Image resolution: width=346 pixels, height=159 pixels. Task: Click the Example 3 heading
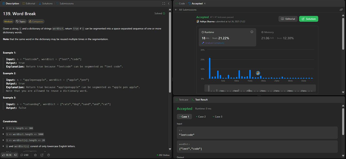[x=10, y=98]
